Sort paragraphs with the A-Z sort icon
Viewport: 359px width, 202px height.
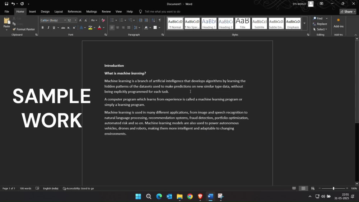(153, 20)
